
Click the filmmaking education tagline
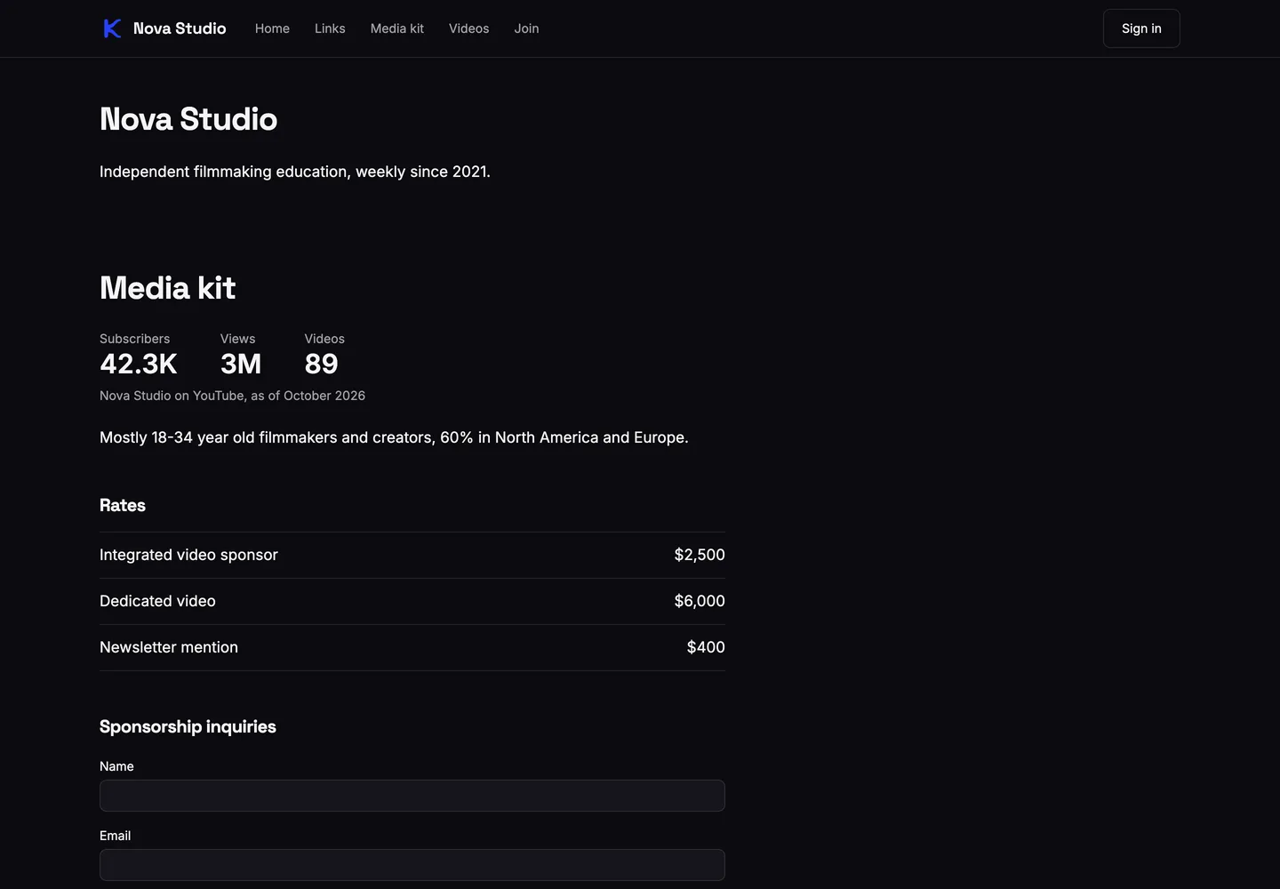[x=295, y=172]
